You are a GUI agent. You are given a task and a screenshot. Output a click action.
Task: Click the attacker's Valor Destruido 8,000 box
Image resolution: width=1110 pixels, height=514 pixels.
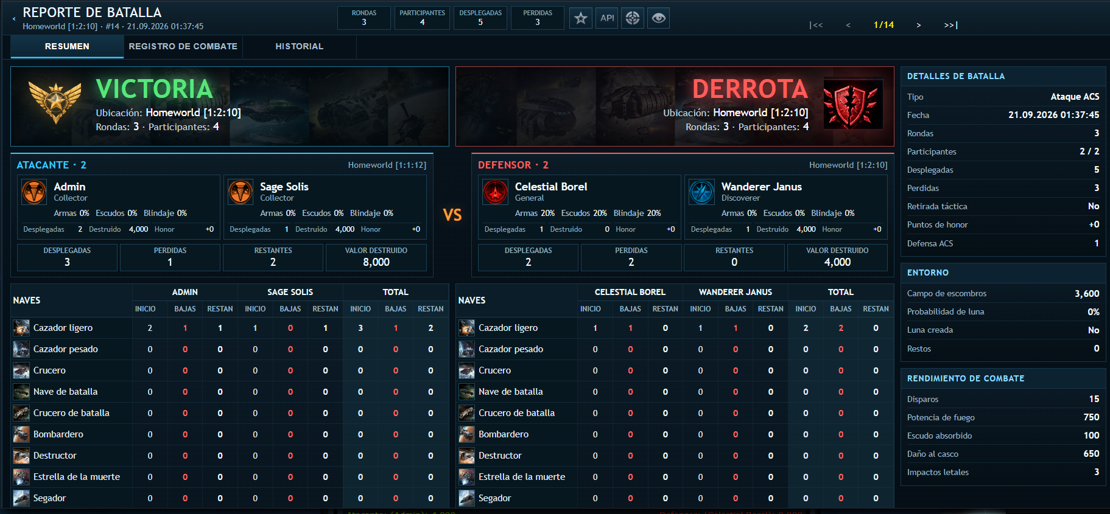tap(376, 257)
